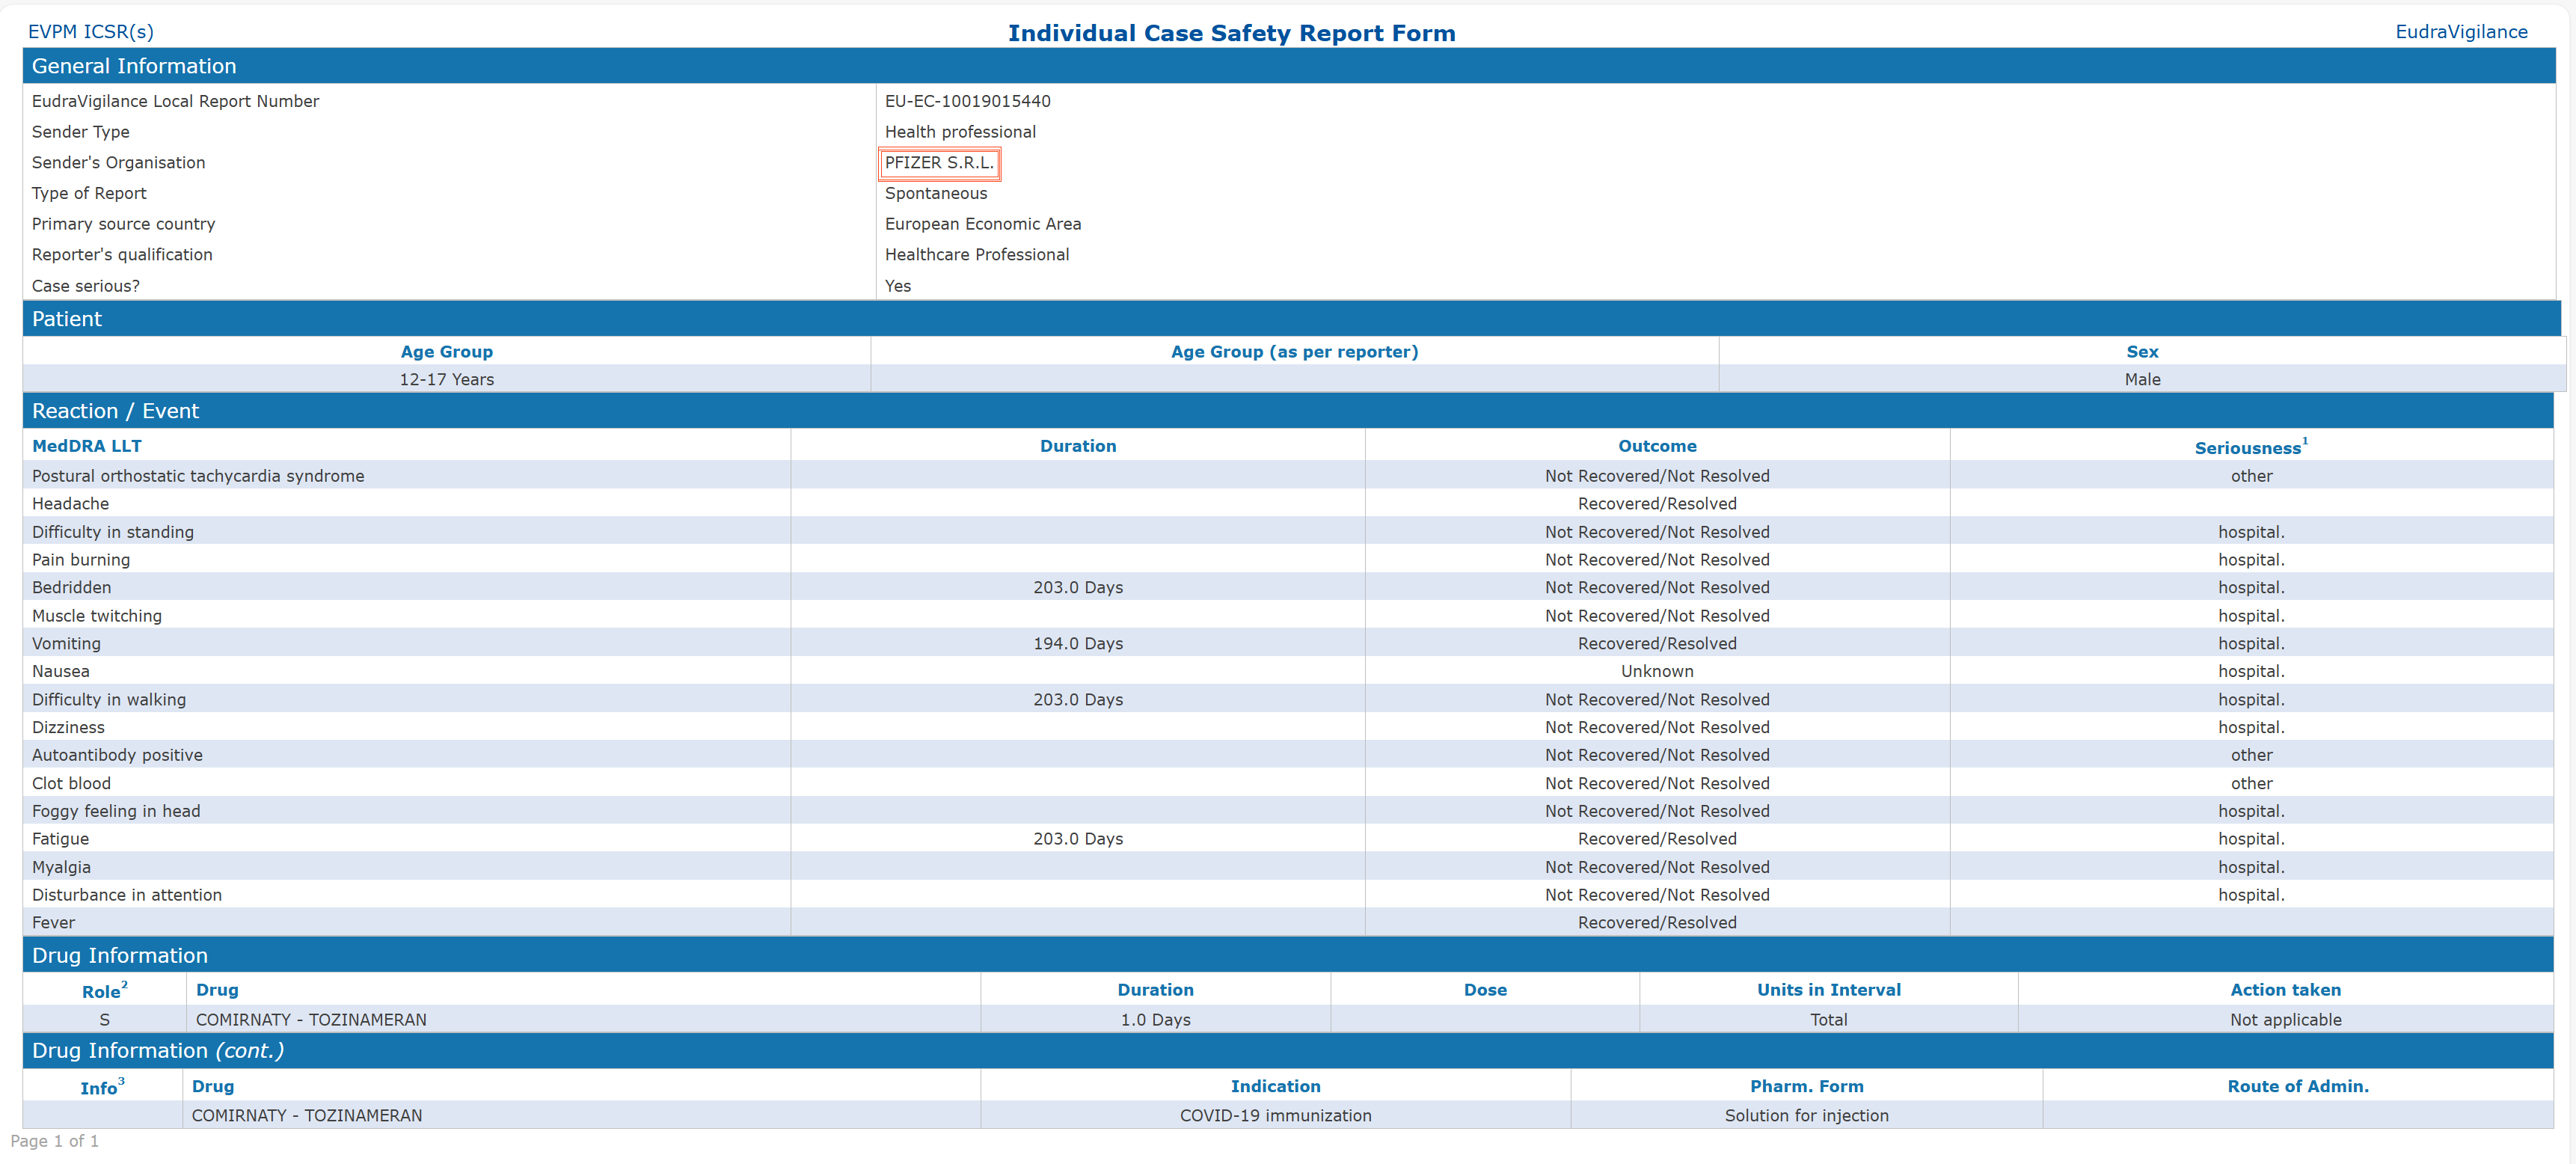
Task: Click the Drug Information (cont.) header
Action: point(1288,1051)
